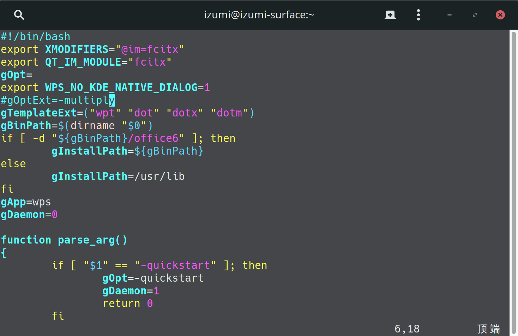Click the gApp=wps line

[26, 202]
